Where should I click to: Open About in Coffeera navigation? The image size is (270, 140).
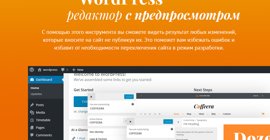tap(201, 114)
